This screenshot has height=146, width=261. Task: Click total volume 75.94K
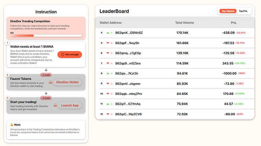tap(182, 104)
